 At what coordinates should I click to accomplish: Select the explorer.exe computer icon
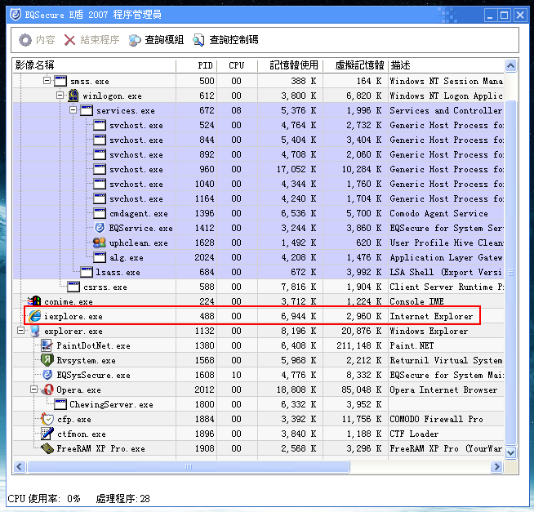(35, 331)
